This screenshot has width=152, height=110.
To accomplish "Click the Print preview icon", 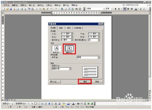I will click(25, 9).
